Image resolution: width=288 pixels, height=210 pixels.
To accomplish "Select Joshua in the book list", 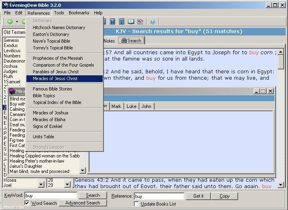I will 10,66.
